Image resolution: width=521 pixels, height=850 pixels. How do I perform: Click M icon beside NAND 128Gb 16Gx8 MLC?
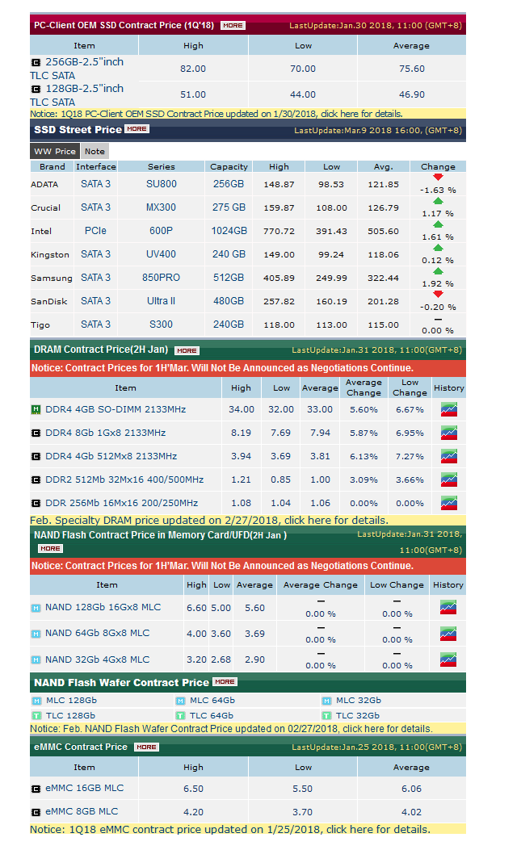(36, 608)
